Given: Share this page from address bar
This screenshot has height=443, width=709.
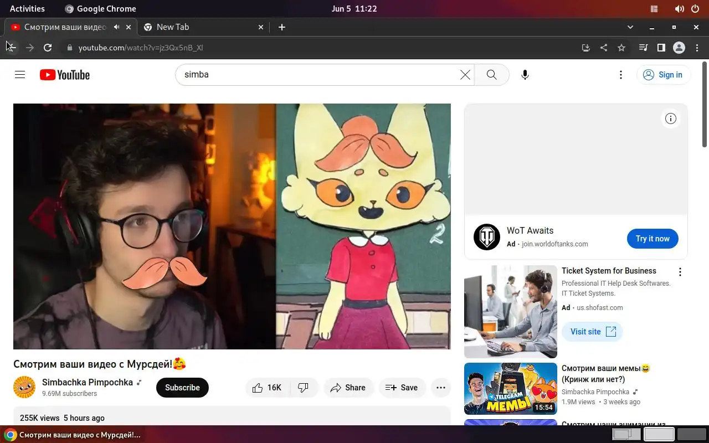Looking at the screenshot, I should 604,48.
